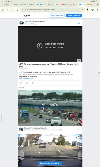Expand description via Показати більше
The image size is (100, 167).
26,78
